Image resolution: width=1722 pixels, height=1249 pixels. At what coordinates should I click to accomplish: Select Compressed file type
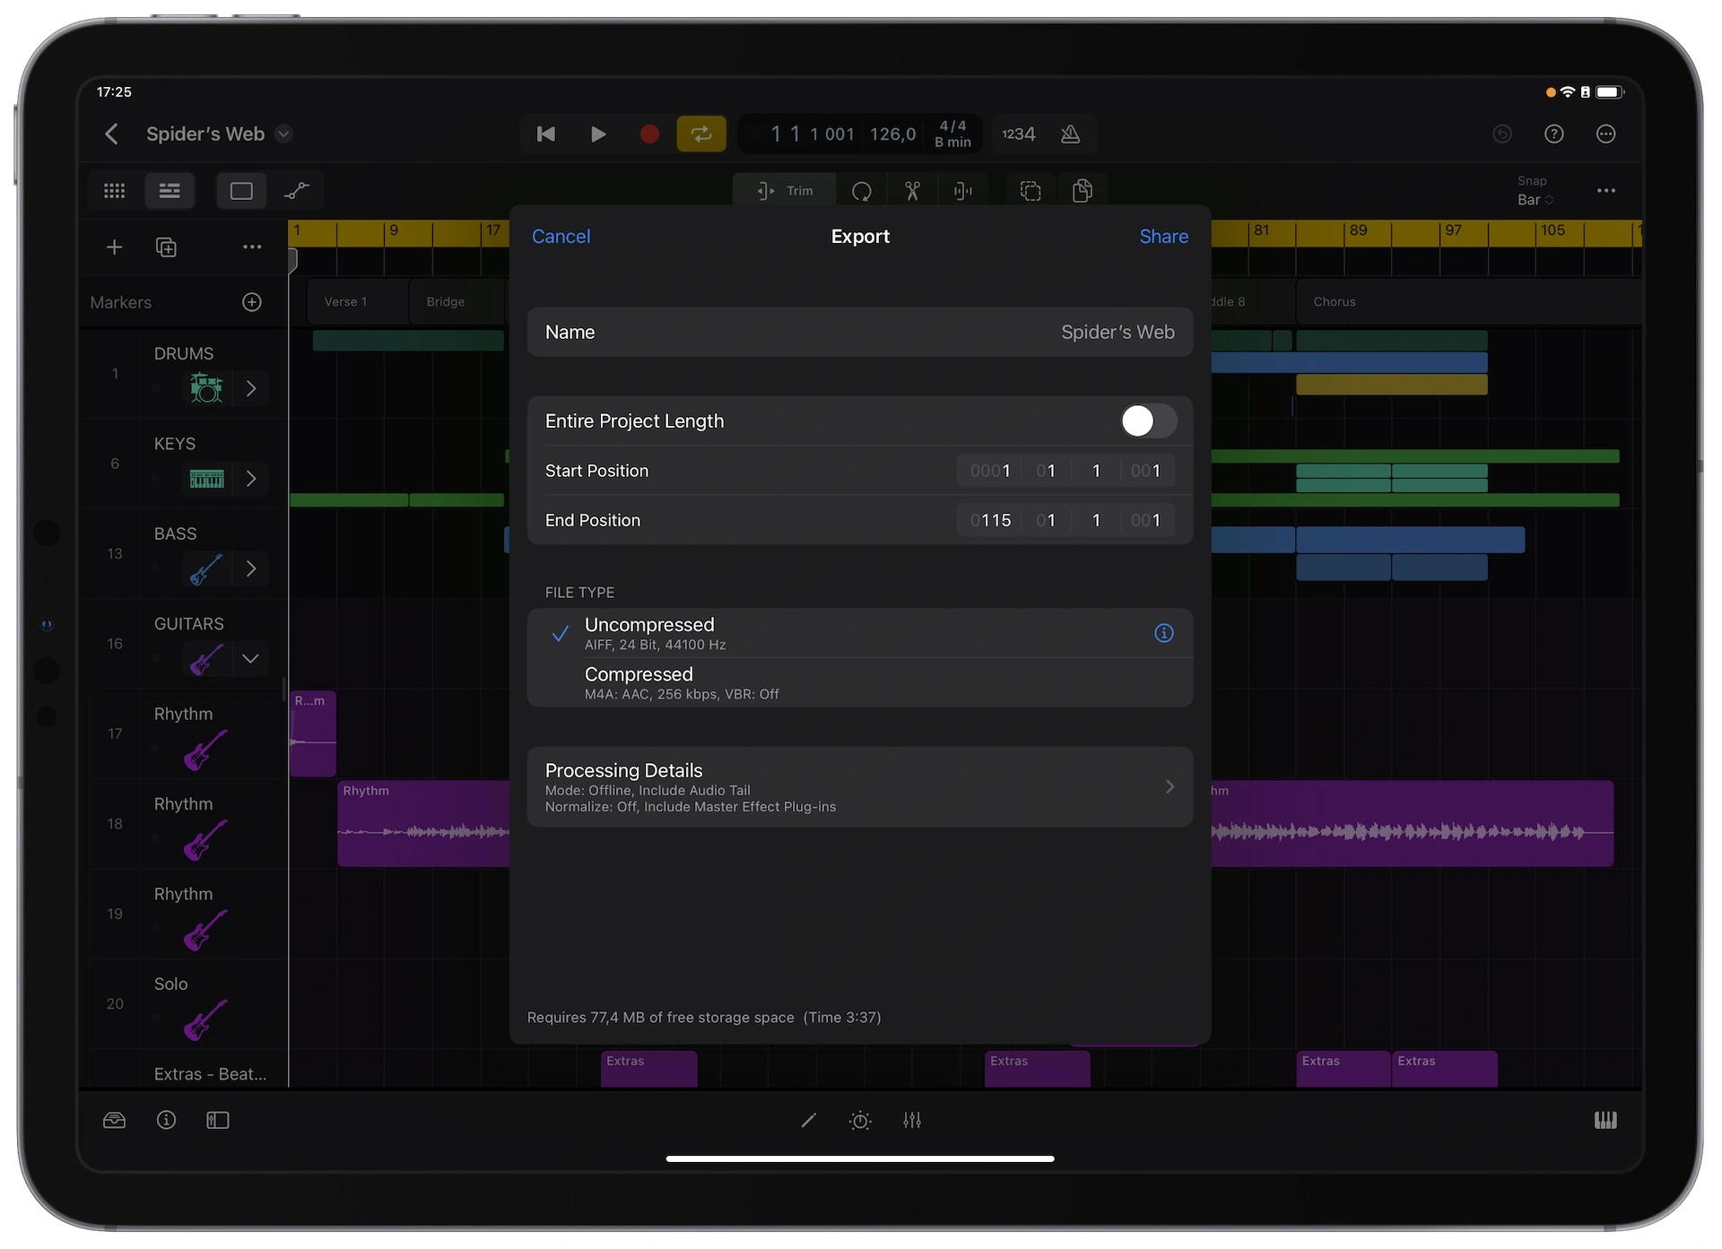860,682
